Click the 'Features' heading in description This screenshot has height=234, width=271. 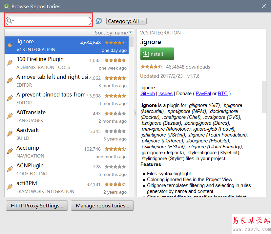pyautogui.click(x=151, y=164)
